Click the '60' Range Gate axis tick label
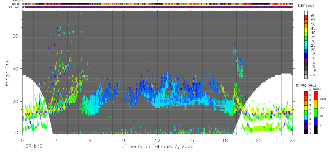The height and width of the screenshot is (152, 329). pyautogui.click(x=15, y=36)
